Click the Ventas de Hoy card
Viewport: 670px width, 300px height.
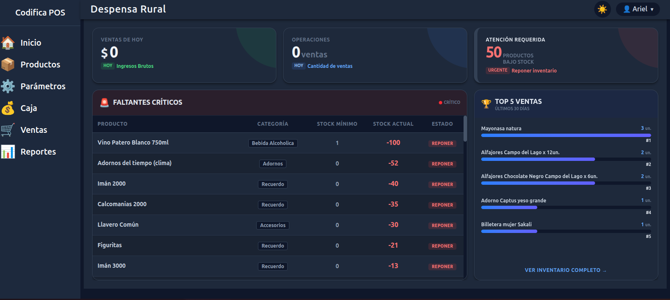pos(184,55)
